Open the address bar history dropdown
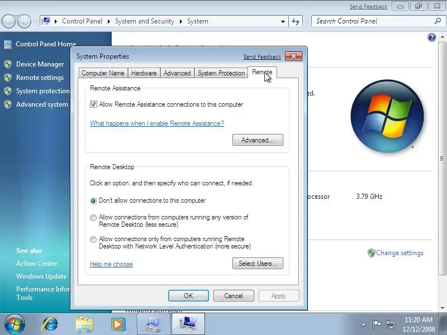This screenshot has width=447, height=335. click(x=283, y=21)
